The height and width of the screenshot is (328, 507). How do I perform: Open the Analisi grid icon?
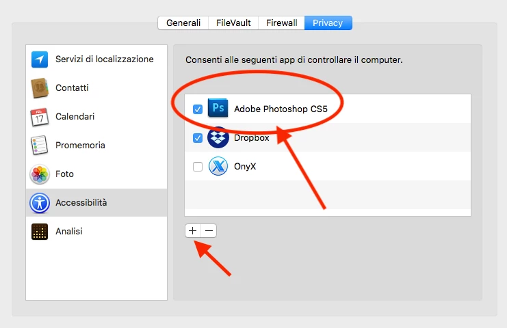pyautogui.click(x=40, y=232)
